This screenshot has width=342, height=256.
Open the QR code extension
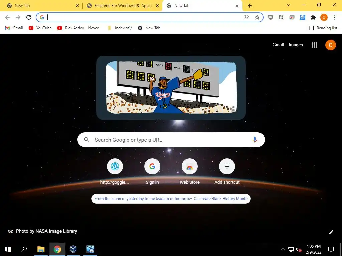point(281,17)
